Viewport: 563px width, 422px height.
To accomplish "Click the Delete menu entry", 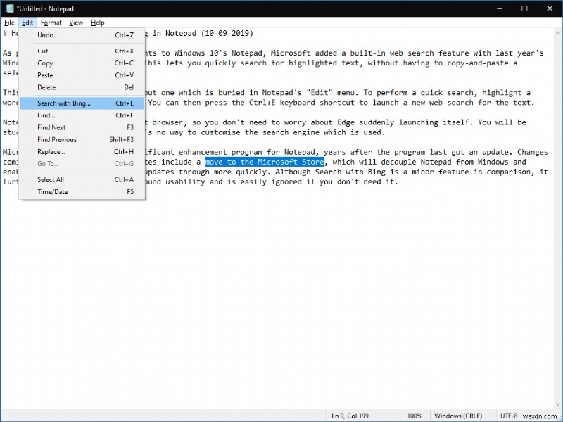I will [x=46, y=87].
